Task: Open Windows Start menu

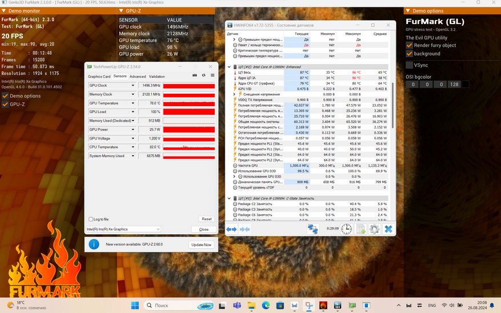Action: [135, 306]
